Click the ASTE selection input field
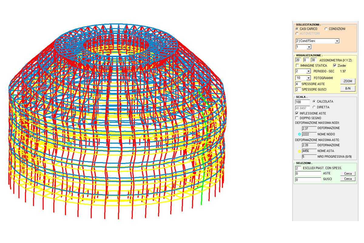 pos(308,173)
